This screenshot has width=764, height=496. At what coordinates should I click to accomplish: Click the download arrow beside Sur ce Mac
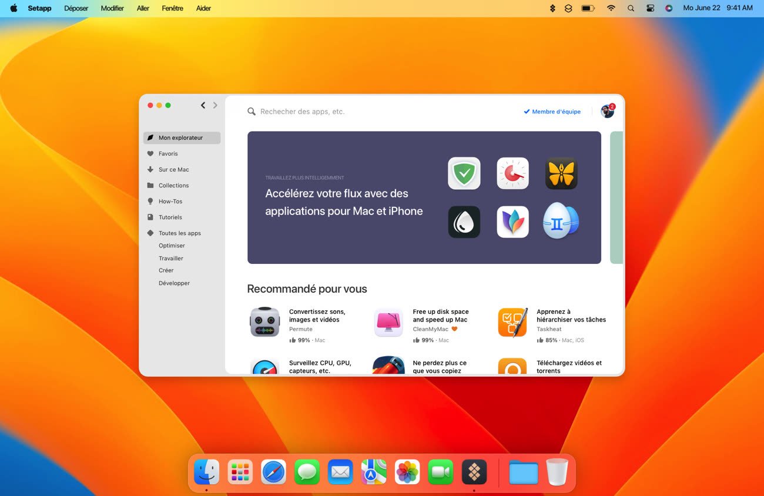150,169
